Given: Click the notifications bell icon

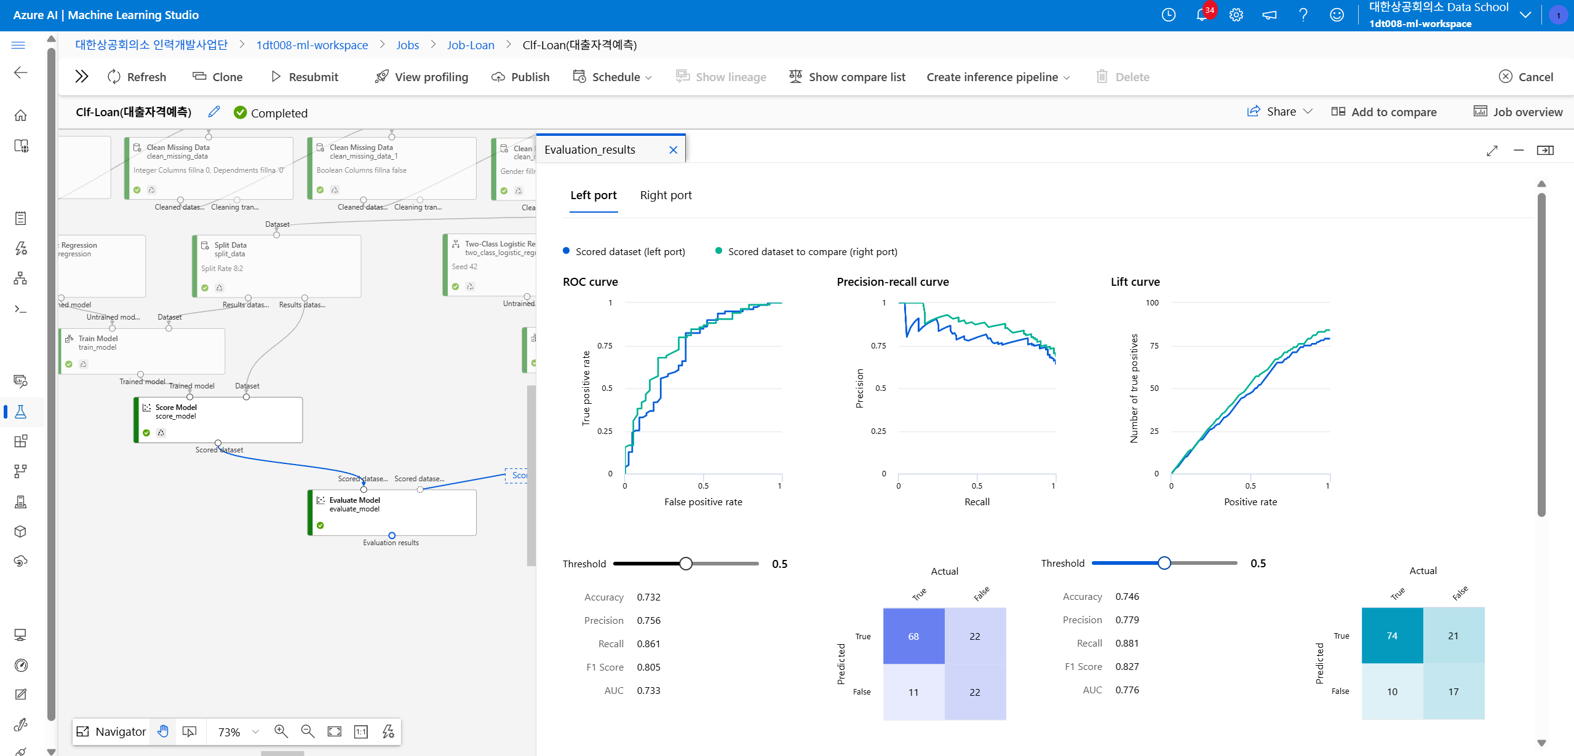Looking at the screenshot, I should click(1201, 15).
